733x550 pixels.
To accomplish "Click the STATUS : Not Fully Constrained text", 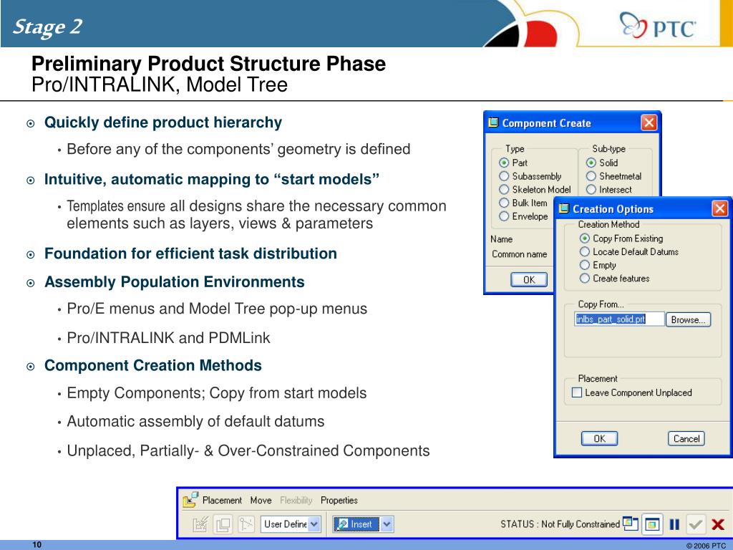I will [x=560, y=524].
